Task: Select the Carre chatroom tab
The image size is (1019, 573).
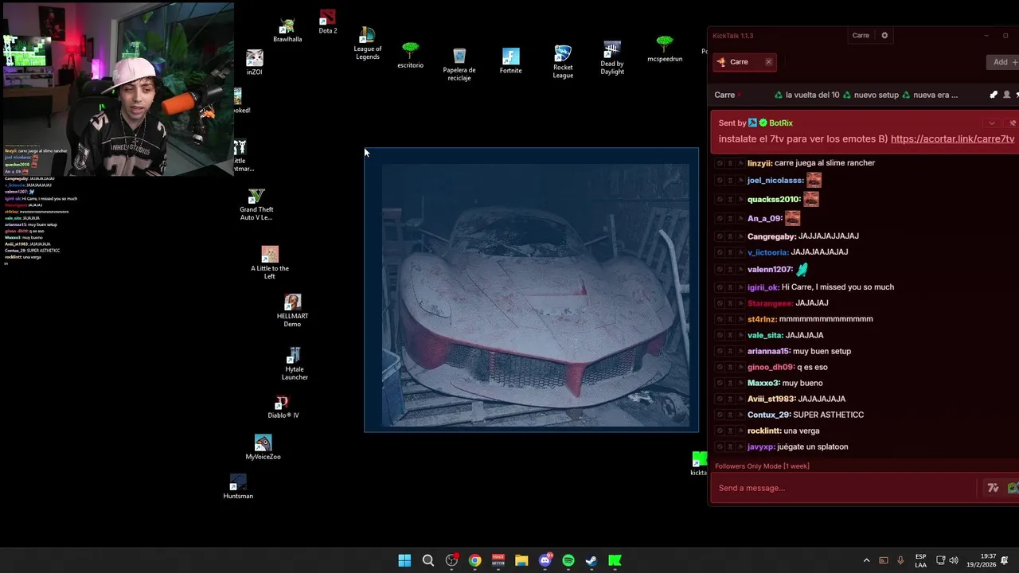Action: [x=744, y=62]
